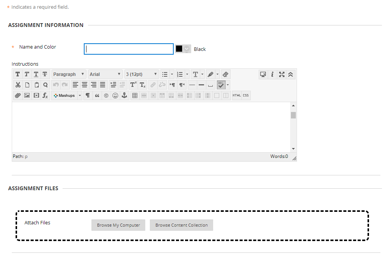Image resolution: width=388 pixels, height=257 pixels.
Task: Open the font size dropdown
Action: click(x=141, y=74)
